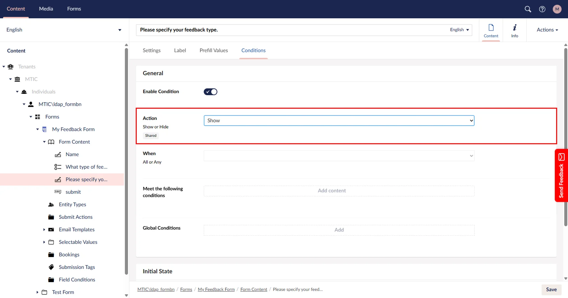The height and width of the screenshot is (298, 568).
Task: Collapse the My Feedback Form tree node
Action: pyautogui.click(x=38, y=129)
